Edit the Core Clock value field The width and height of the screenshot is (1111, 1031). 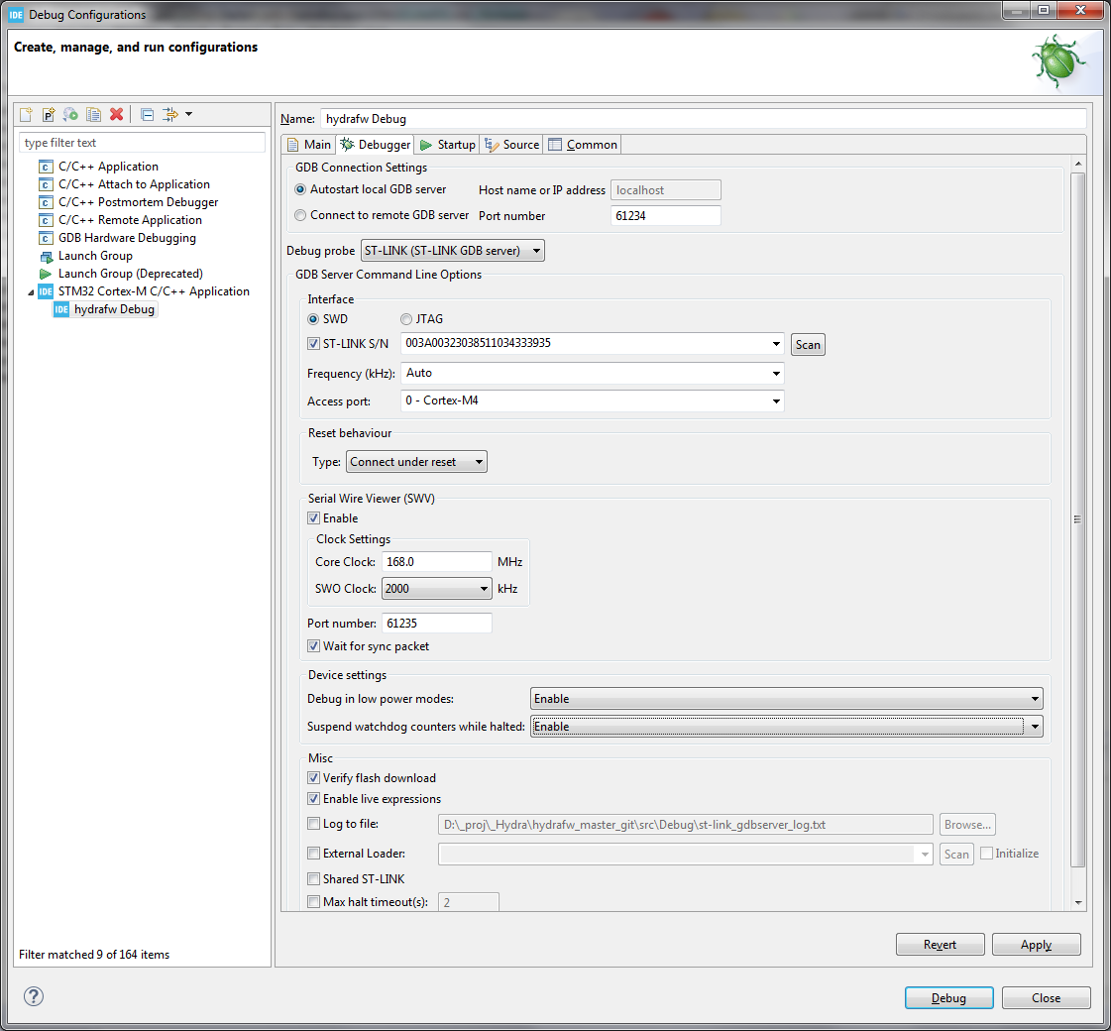pyautogui.click(x=436, y=561)
